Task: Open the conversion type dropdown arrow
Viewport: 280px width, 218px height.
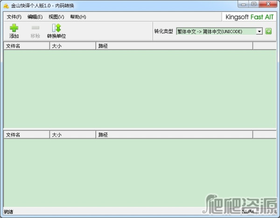Action: click(x=259, y=31)
